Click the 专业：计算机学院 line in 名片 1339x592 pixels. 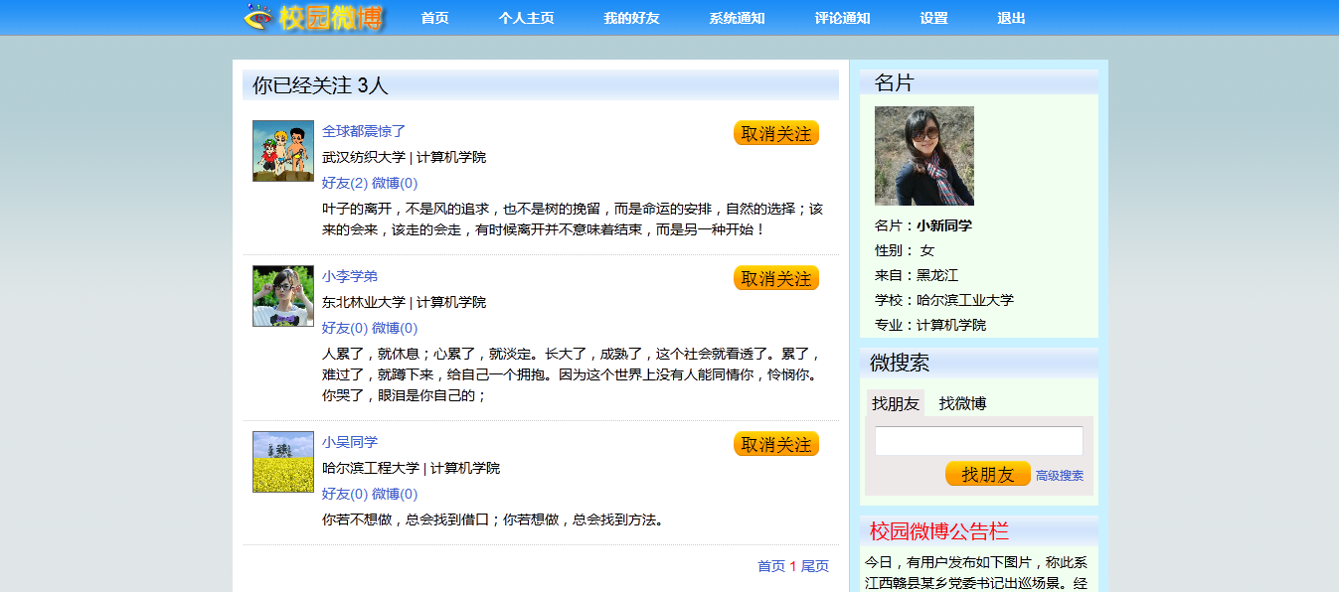tap(930, 325)
